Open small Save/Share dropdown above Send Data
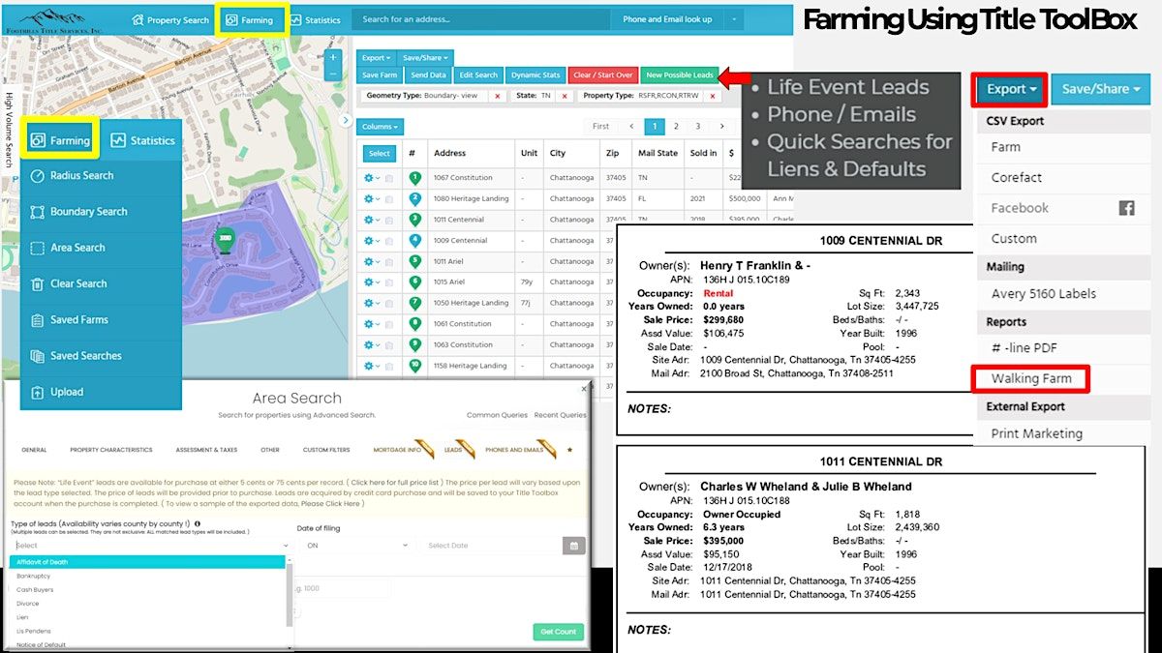Image resolution: width=1162 pixels, height=653 pixels. tap(425, 58)
